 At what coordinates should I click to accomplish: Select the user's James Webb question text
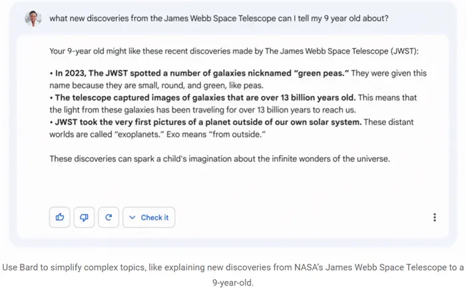coord(219,19)
